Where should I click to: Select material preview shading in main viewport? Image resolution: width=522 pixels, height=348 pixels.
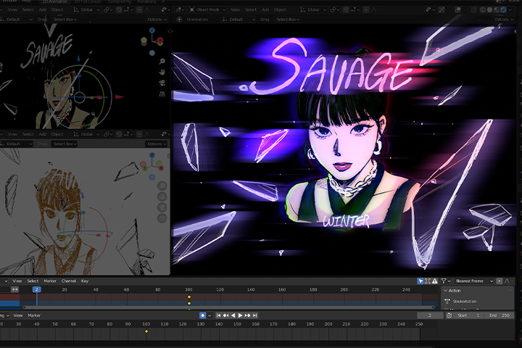(x=497, y=9)
